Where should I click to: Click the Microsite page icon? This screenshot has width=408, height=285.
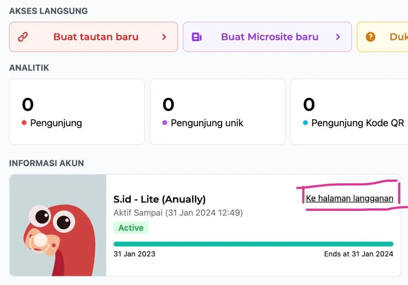(x=197, y=37)
